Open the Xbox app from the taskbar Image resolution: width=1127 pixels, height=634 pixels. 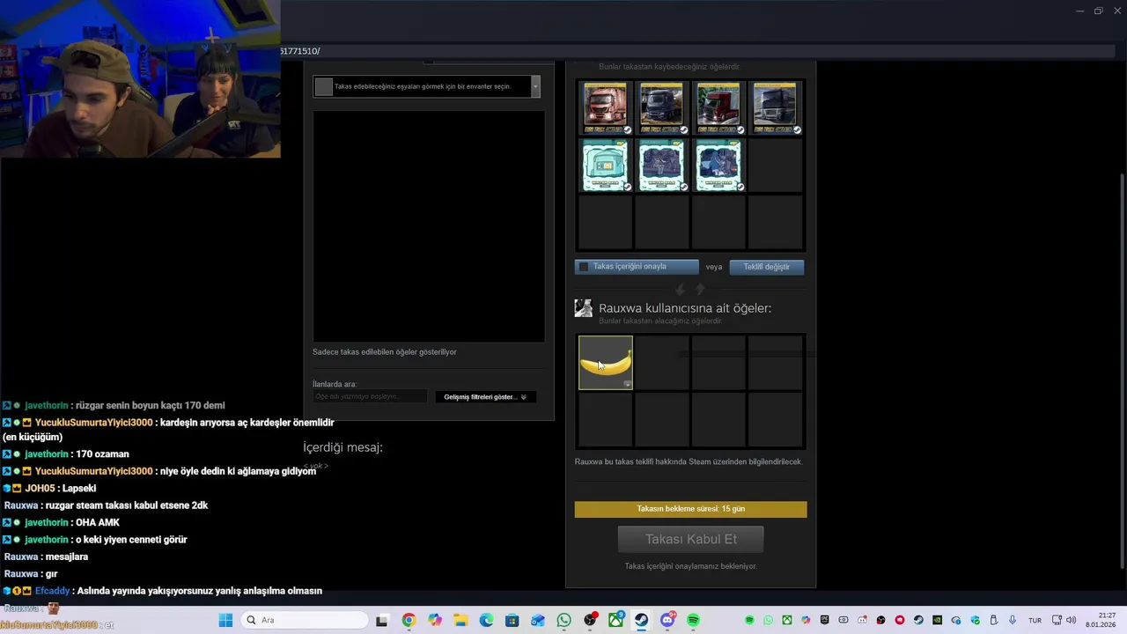pos(615,620)
